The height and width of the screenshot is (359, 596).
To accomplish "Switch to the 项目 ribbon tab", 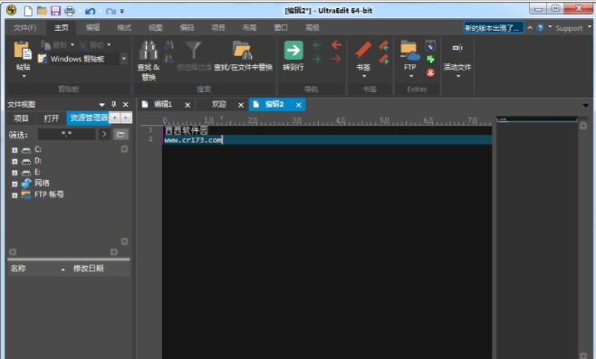I will click(218, 28).
